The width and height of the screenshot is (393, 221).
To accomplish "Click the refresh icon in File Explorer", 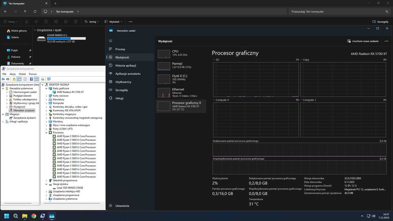I will (34, 12).
